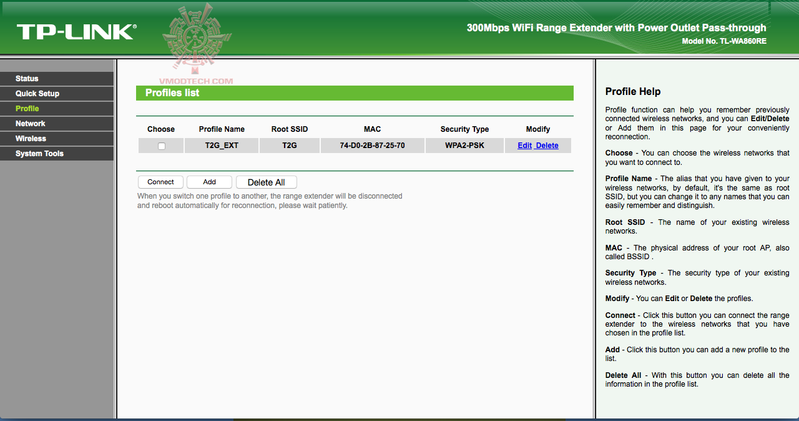This screenshot has width=799, height=421.
Task: Select the Profile menu item
Action: [x=57, y=109]
